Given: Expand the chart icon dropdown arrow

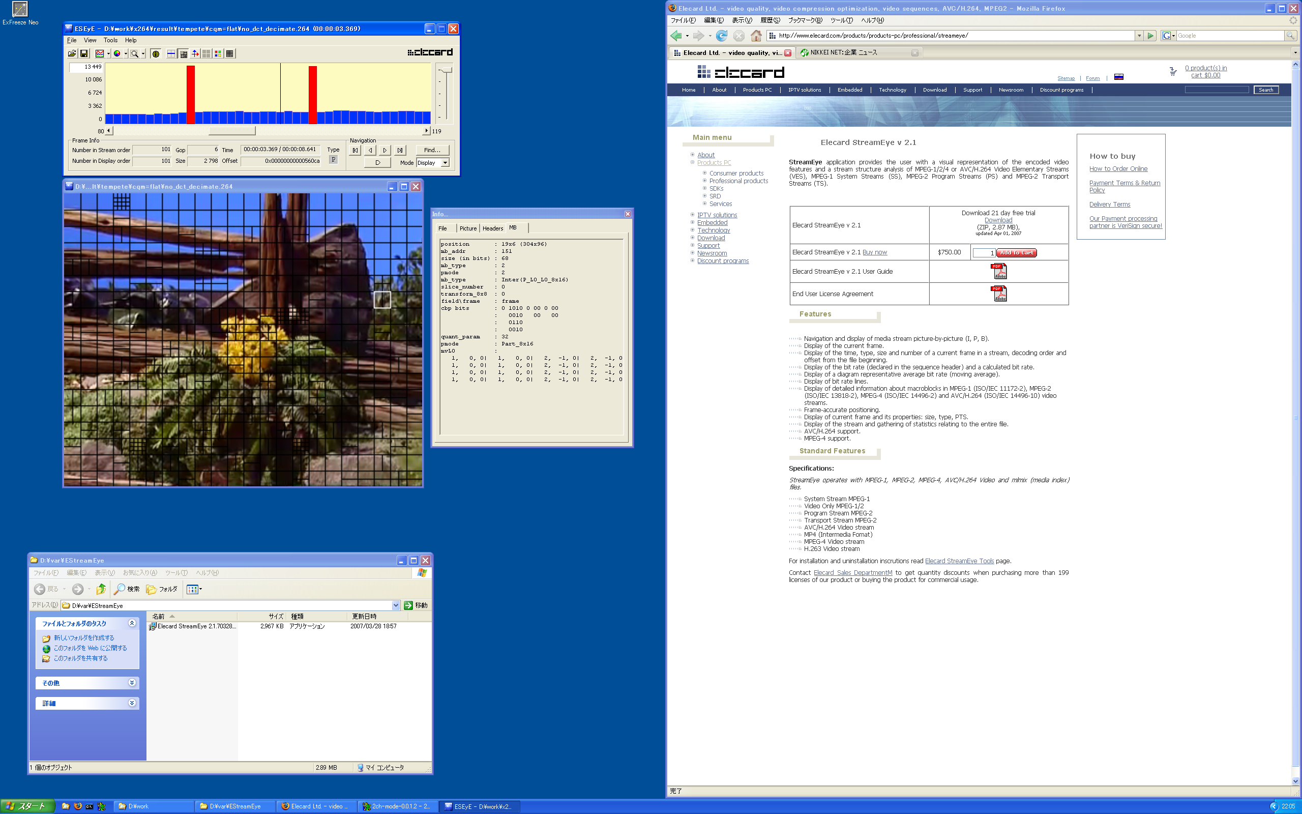Looking at the screenshot, I should (x=109, y=53).
